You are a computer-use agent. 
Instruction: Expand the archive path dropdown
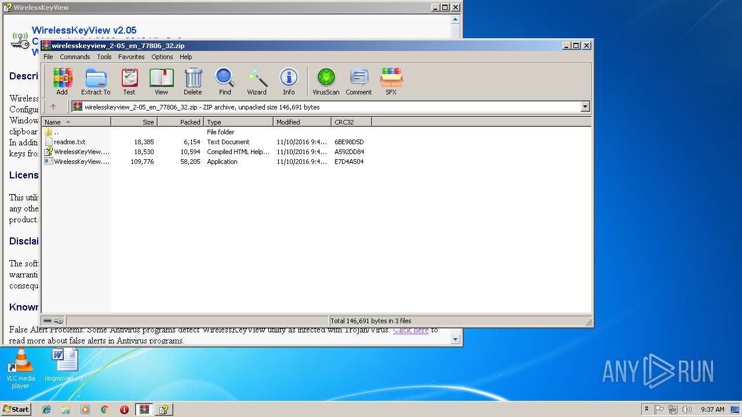585,107
